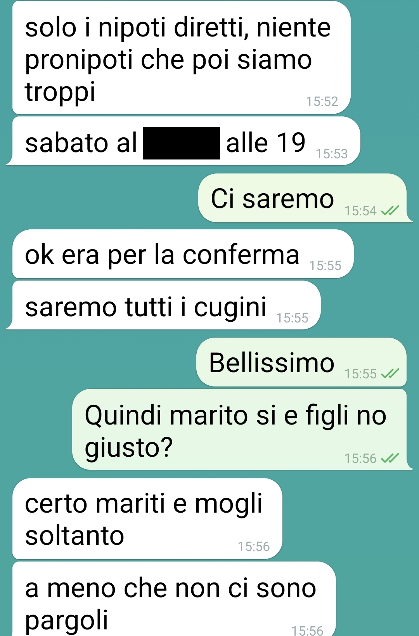This screenshot has height=636, width=419.
Task: Tap the blacked-out location in the sabato message
Action: 181,143
